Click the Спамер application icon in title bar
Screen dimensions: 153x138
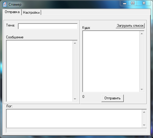click(x=5, y=4)
